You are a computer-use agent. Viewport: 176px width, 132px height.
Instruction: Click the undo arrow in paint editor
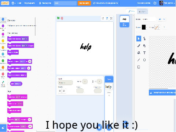click(x=160, y=19)
